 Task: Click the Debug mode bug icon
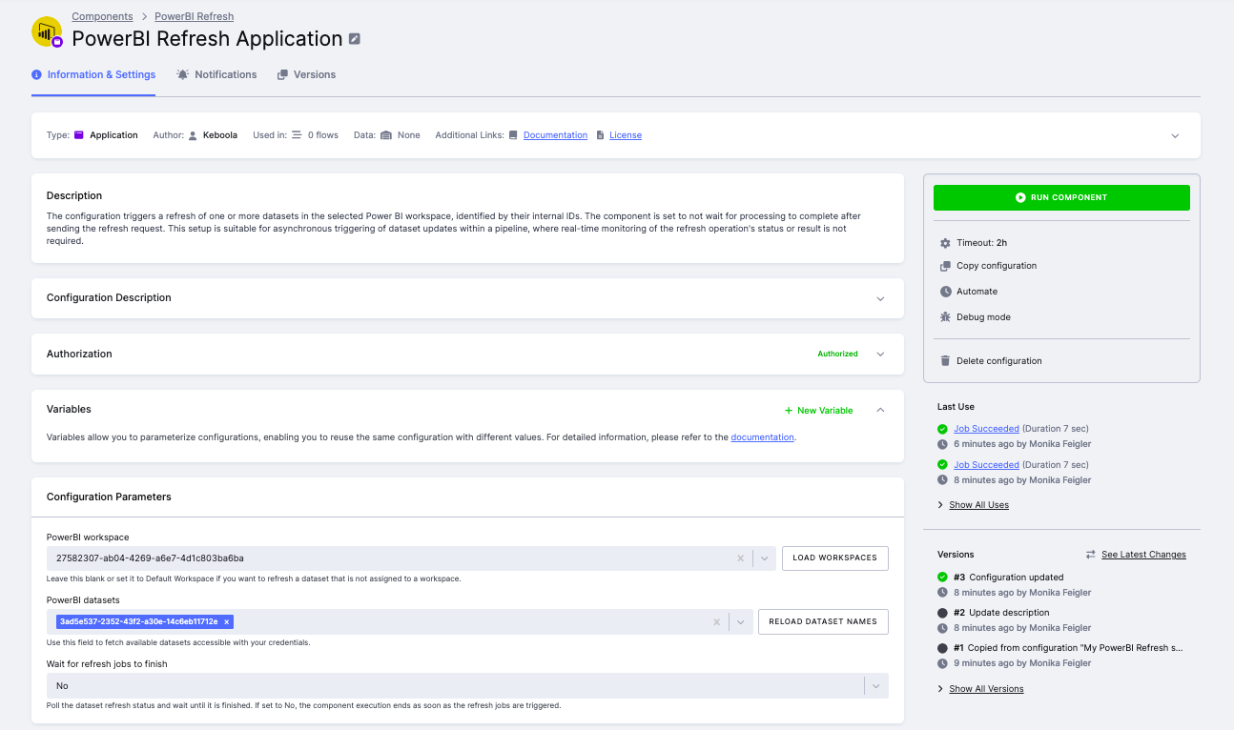tap(945, 317)
